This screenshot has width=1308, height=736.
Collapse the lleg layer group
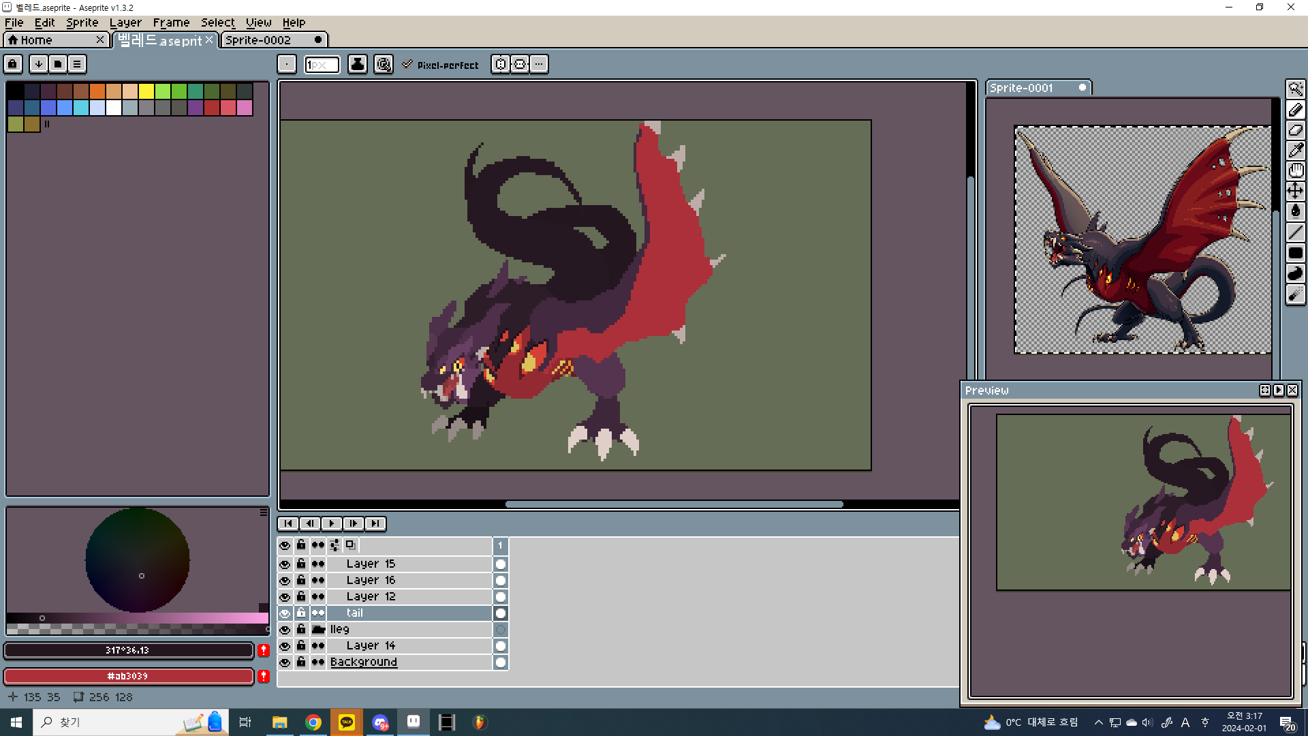318,630
